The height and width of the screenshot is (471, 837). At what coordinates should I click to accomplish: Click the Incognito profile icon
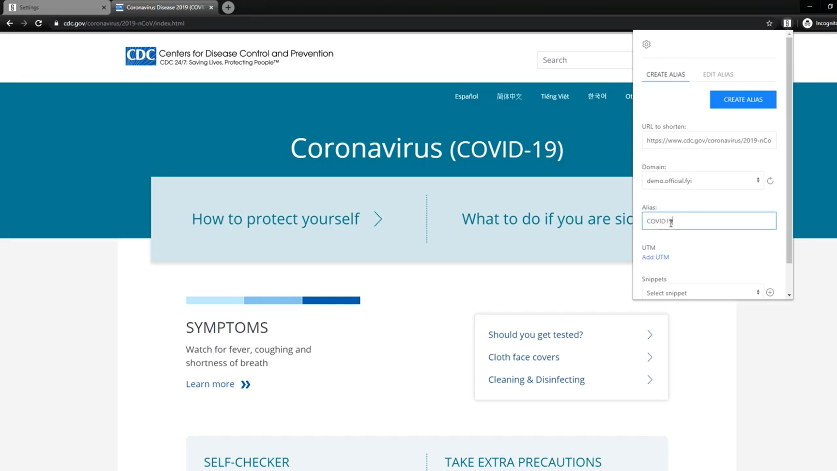point(807,23)
